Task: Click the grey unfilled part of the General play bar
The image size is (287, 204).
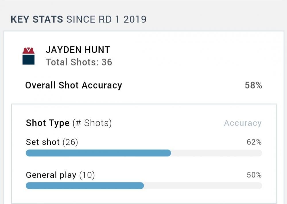Action: (203, 186)
